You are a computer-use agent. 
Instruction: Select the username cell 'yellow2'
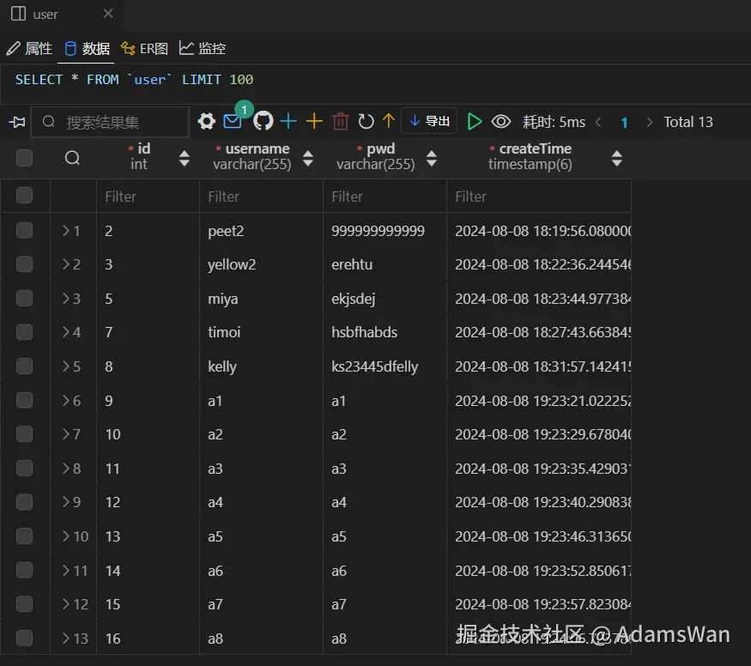pyautogui.click(x=232, y=264)
